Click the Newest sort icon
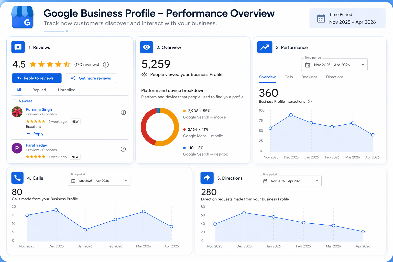The image size is (393, 262). coord(14,101)
